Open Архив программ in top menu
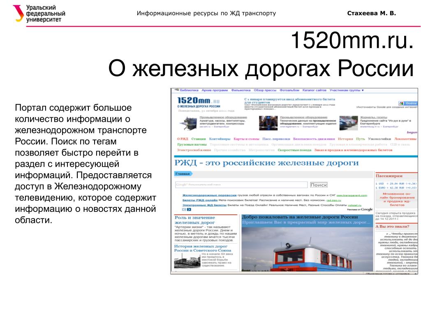Viewport: 421px width, 316px height. pos(215,90)
